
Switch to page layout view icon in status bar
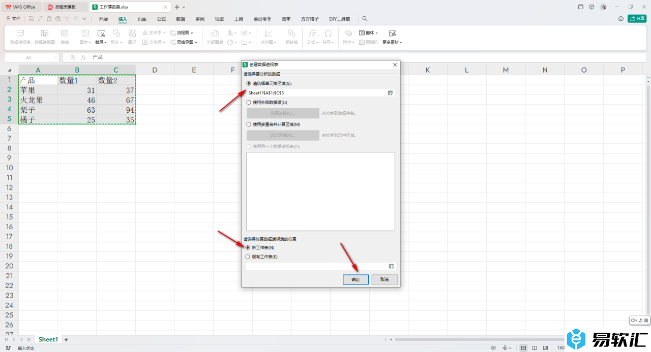[x=535, y=348]
